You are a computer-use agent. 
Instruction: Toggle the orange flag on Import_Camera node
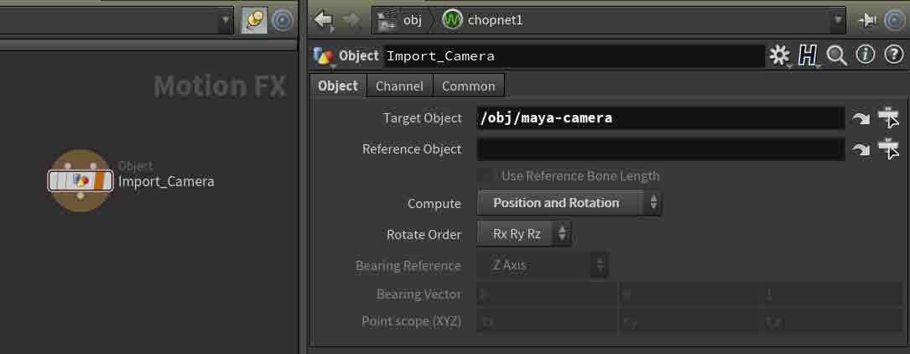tap(101, 181)
